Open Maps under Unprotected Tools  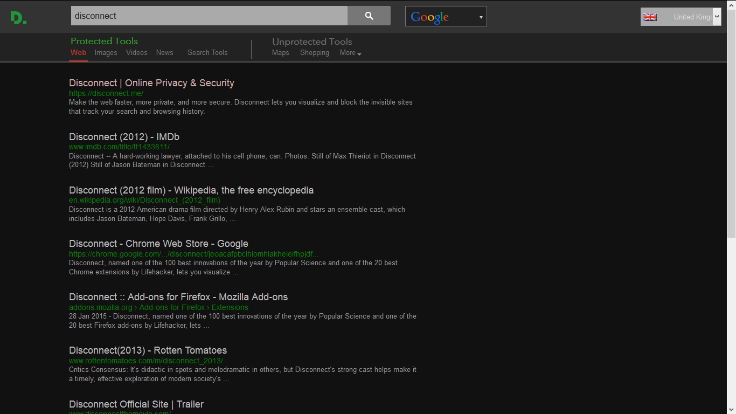(280, 53)
